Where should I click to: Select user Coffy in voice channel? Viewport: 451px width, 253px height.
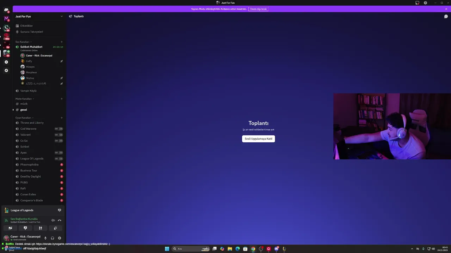[41, 61]
